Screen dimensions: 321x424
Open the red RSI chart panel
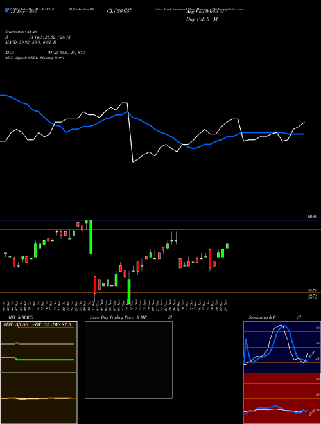coord(282,398)
